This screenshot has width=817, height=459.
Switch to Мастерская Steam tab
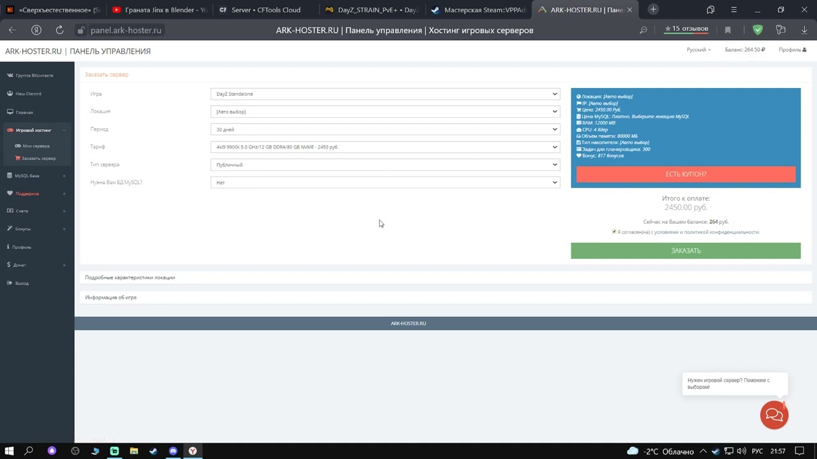click(478, 10)
